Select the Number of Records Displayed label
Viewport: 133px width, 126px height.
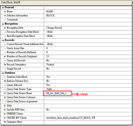pyautogui.click(x=22, y=56)
